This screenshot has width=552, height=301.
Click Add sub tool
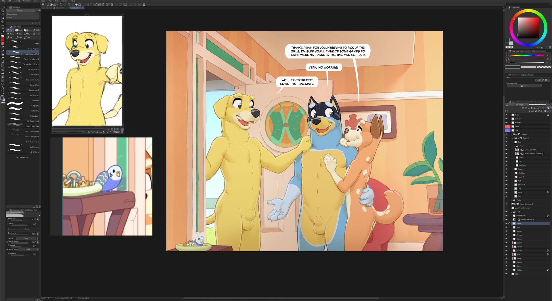click(23, 158)
